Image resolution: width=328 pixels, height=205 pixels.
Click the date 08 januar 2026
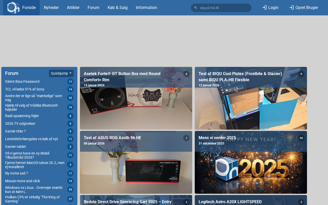94,143
